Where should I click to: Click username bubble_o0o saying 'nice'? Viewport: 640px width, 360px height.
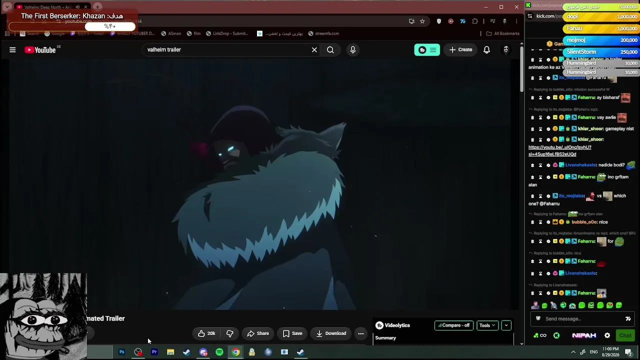[584, 222]
